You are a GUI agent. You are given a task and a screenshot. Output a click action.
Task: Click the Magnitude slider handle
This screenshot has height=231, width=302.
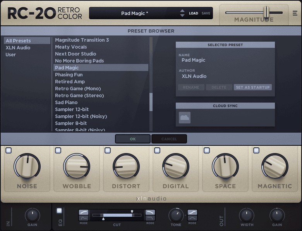pos(266,12)
